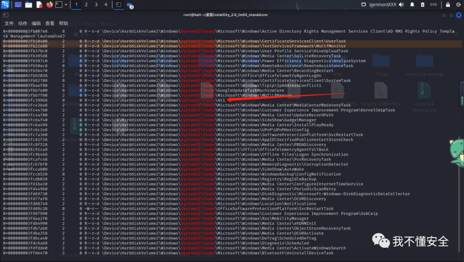Open the 动作 menu

pos(22,23)
